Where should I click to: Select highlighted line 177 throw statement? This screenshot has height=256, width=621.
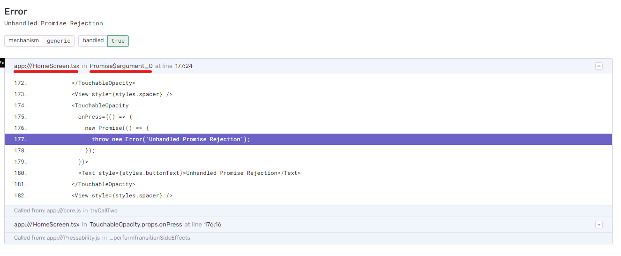click(308, 139)
